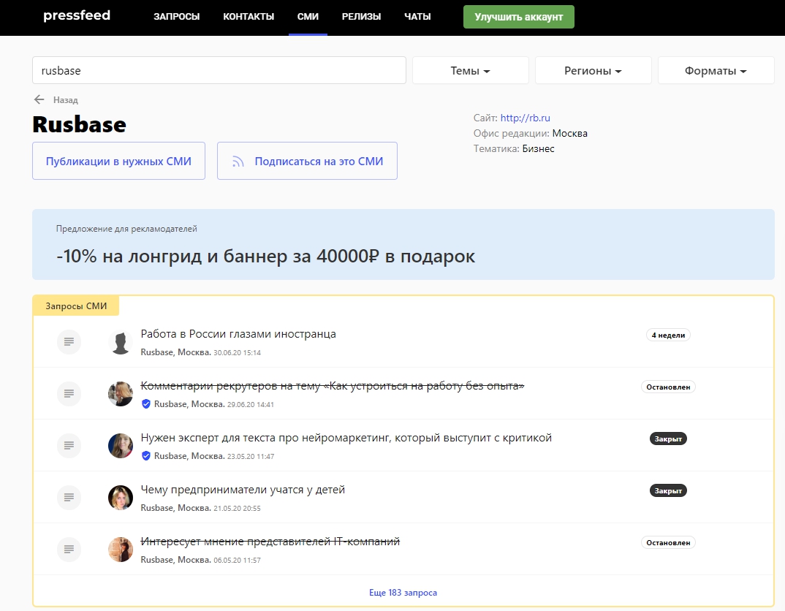The image size is (785, 611).
Task: Click the pressfeed logo
Action: 77,15
